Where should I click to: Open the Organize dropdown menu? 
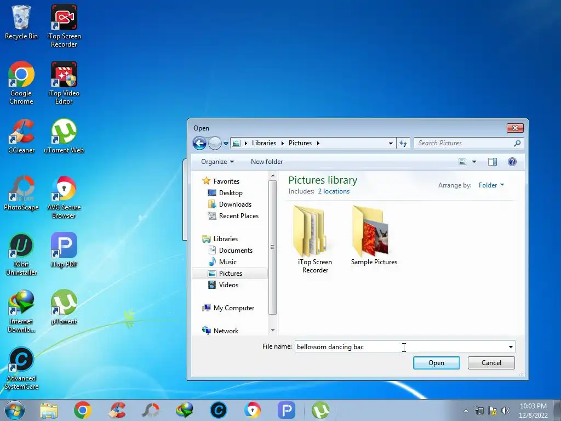tap(217, 162)
